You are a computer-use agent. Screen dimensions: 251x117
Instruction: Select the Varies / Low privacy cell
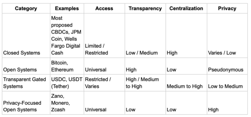tap(227, 36)
